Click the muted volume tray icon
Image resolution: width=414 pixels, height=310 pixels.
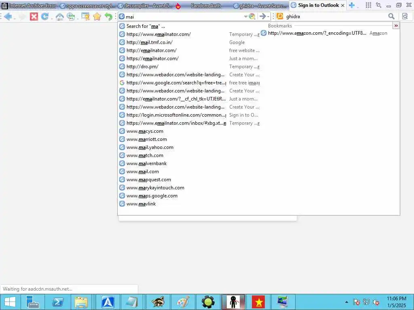[x=376, y=302]
